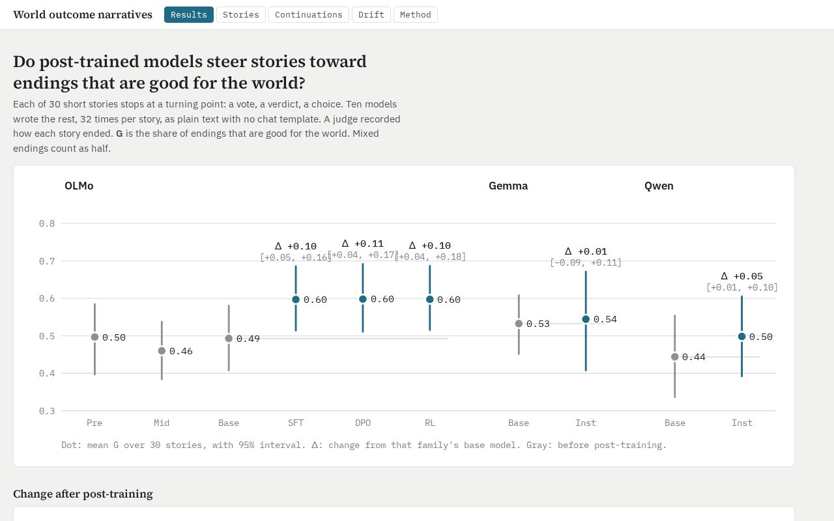This screenshot has height=521, width=834.
Task: Click the 0.3 y-axis tick label
Action: pyautogui.click(x=47, y=411)
